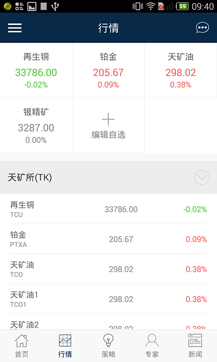Select the 行情 market chart tab

[x=65, y=346]
